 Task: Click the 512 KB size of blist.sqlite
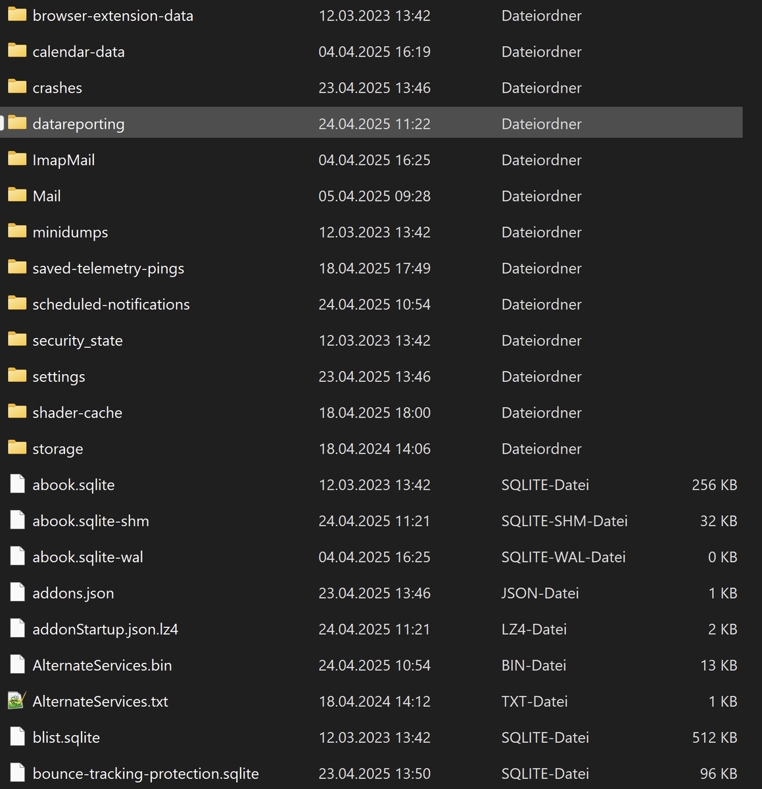tap(715, 738)
